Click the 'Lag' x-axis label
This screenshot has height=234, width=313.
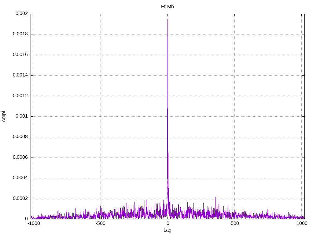pyautogui.click(x=167, y=230)
